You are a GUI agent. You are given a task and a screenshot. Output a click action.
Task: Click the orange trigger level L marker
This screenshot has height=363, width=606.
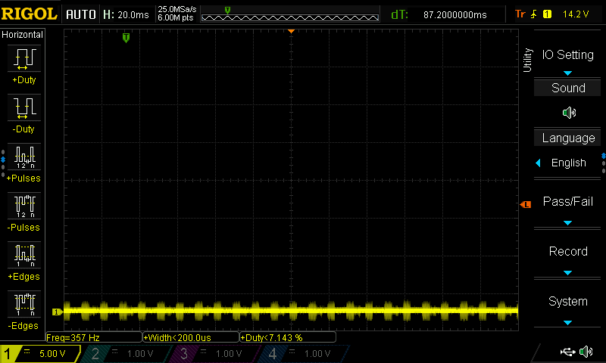click(526, 204)
